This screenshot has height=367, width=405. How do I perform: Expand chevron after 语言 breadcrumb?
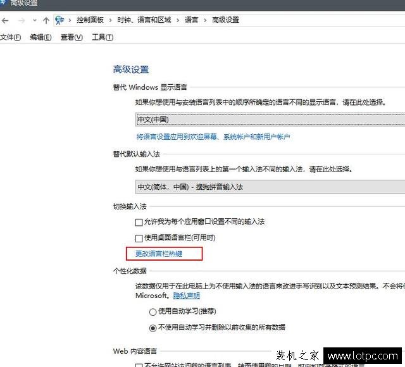pos(205,20)
